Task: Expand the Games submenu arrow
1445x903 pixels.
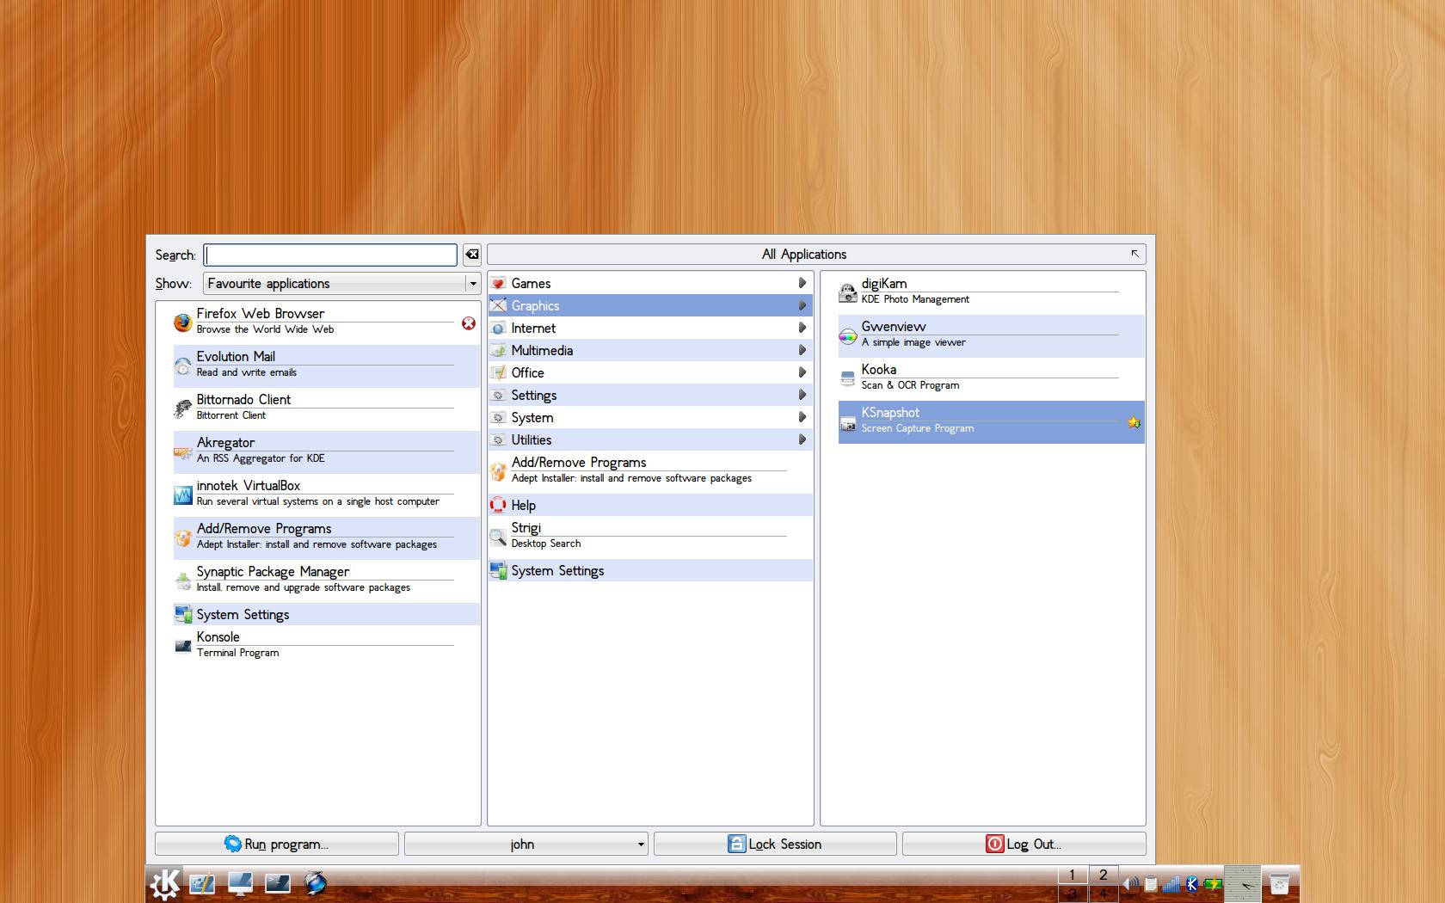Action: 802,283
